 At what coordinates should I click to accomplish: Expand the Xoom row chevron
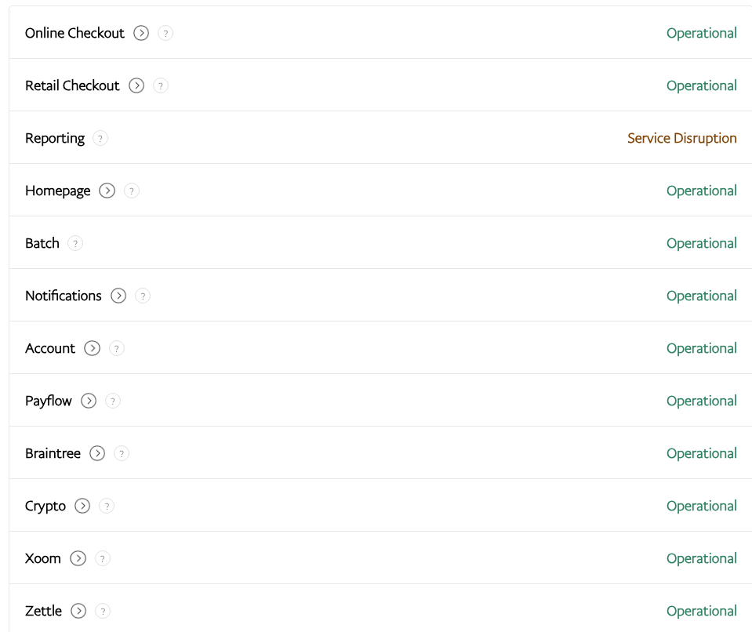point(78,558)
